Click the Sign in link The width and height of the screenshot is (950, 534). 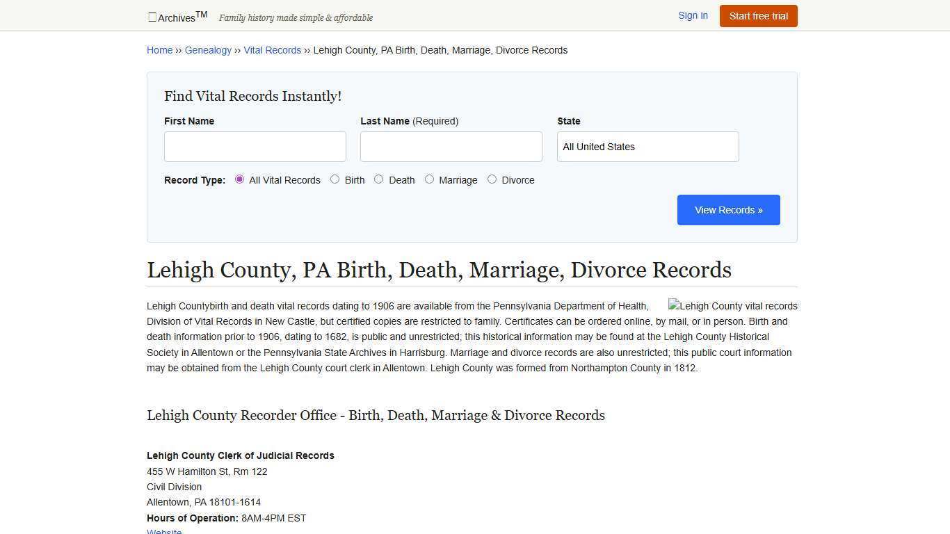[x=693, y=15]
